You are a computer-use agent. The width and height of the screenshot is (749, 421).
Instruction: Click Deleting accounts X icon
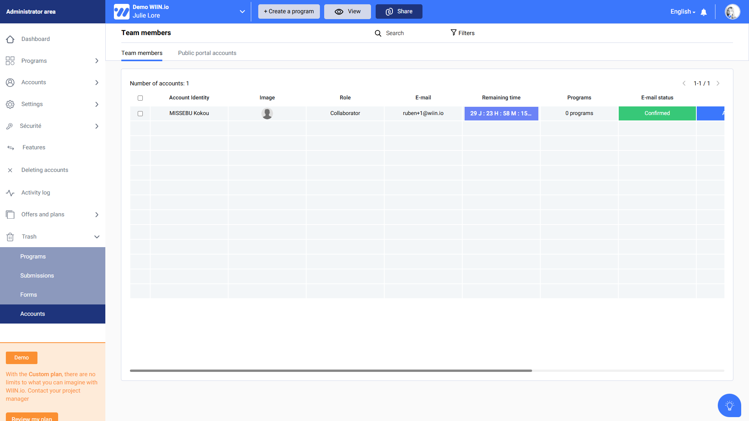[x=10, y=170]
